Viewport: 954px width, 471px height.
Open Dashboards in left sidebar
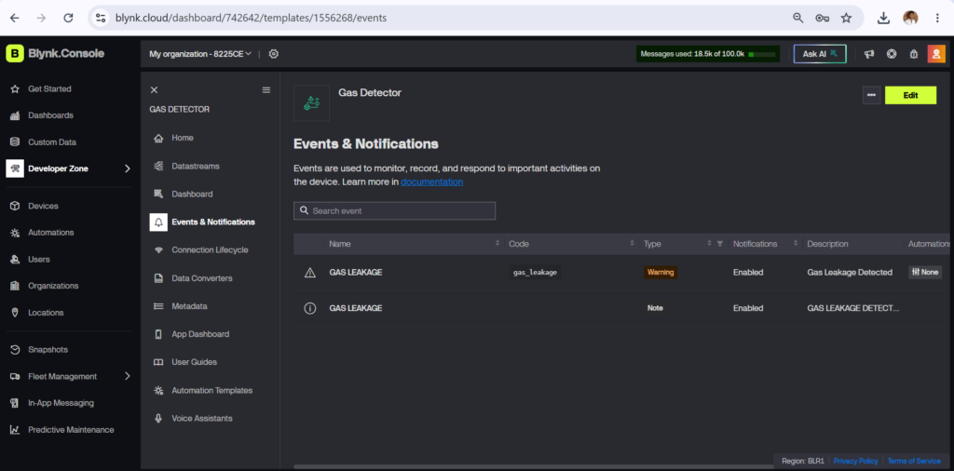pyautogui.click(x=50, y=114)
